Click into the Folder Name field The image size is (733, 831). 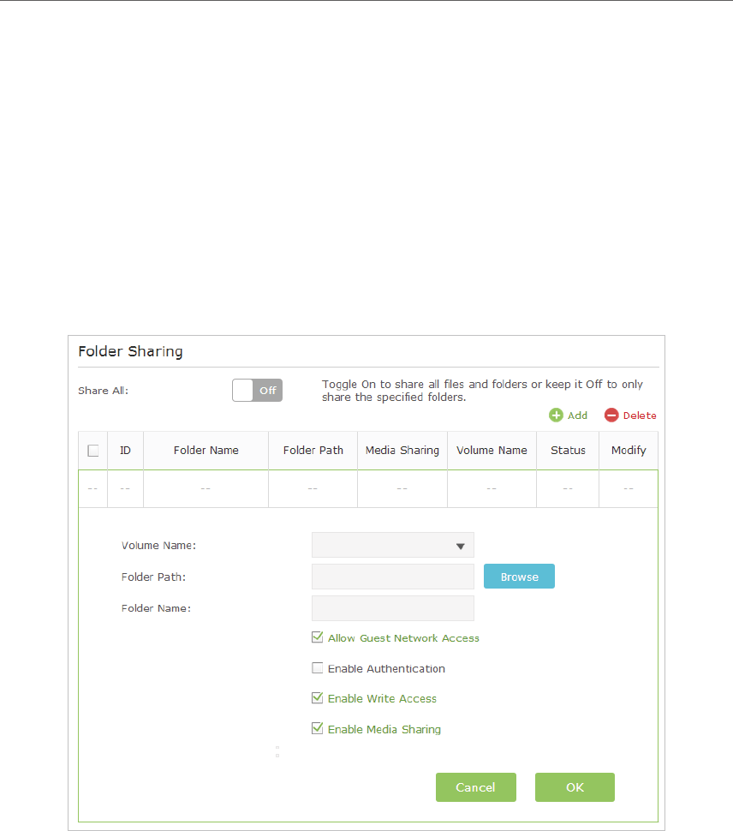point(393,608)
